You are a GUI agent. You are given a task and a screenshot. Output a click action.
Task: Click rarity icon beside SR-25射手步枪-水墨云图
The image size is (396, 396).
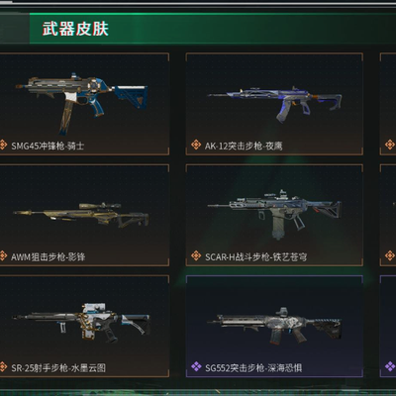tap(3, 366)
